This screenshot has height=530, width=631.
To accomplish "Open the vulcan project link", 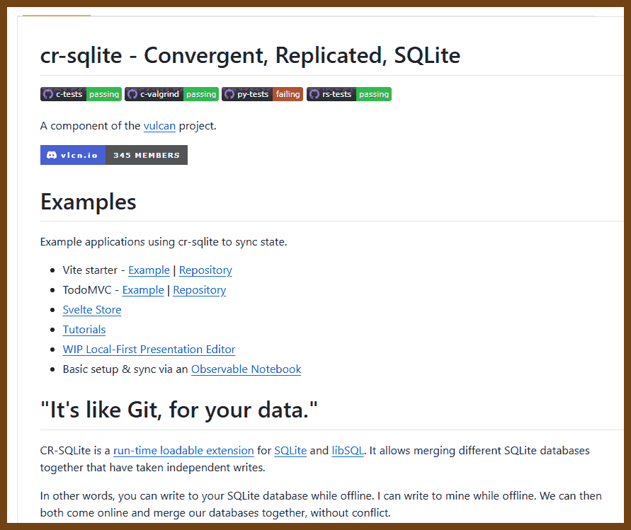I will tap(159, 126).
